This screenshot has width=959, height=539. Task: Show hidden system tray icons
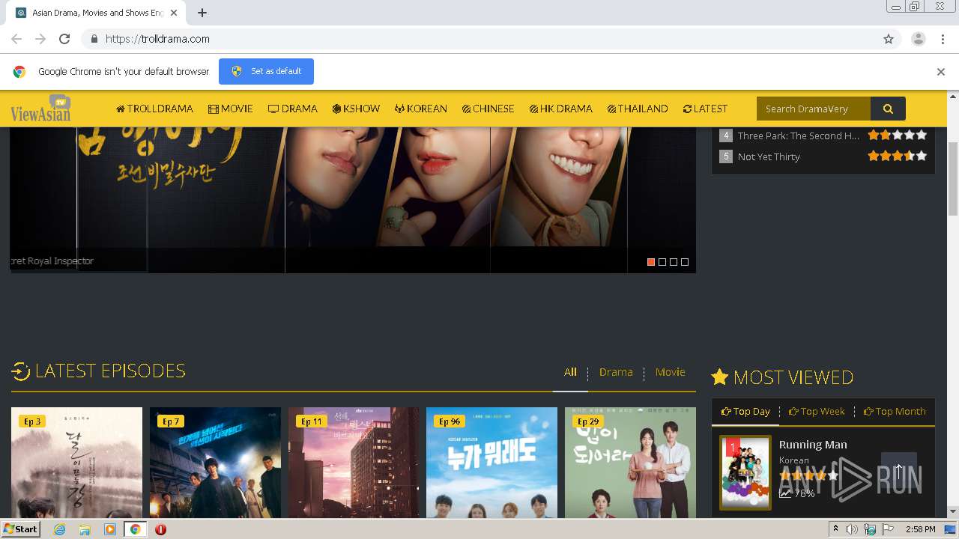coord(835,529)
